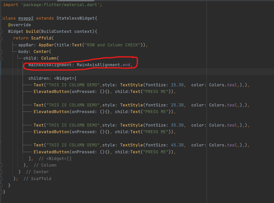This screenshot has width=274, height=203.
Task: Collapse the fold marker beside child: Column line
Action: [1, 58]
